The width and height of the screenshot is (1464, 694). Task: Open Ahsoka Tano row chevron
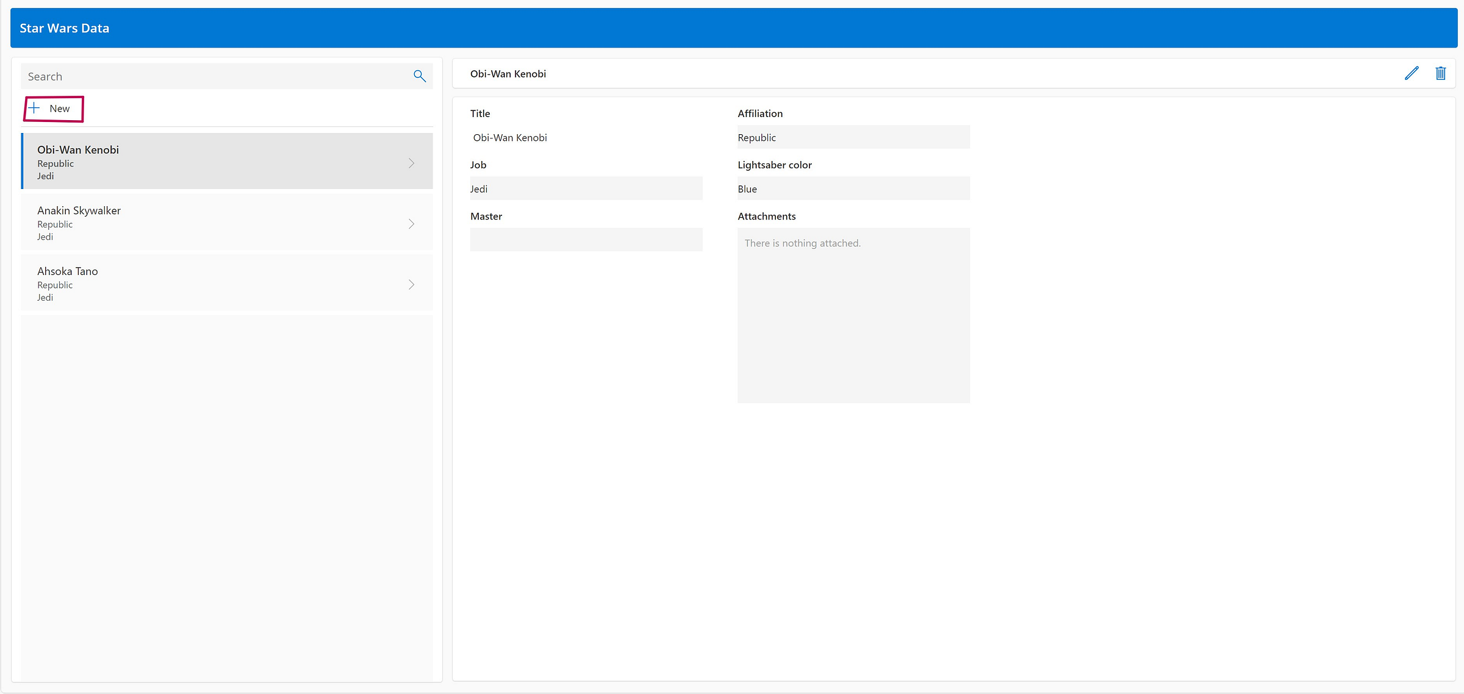[412, 285]
